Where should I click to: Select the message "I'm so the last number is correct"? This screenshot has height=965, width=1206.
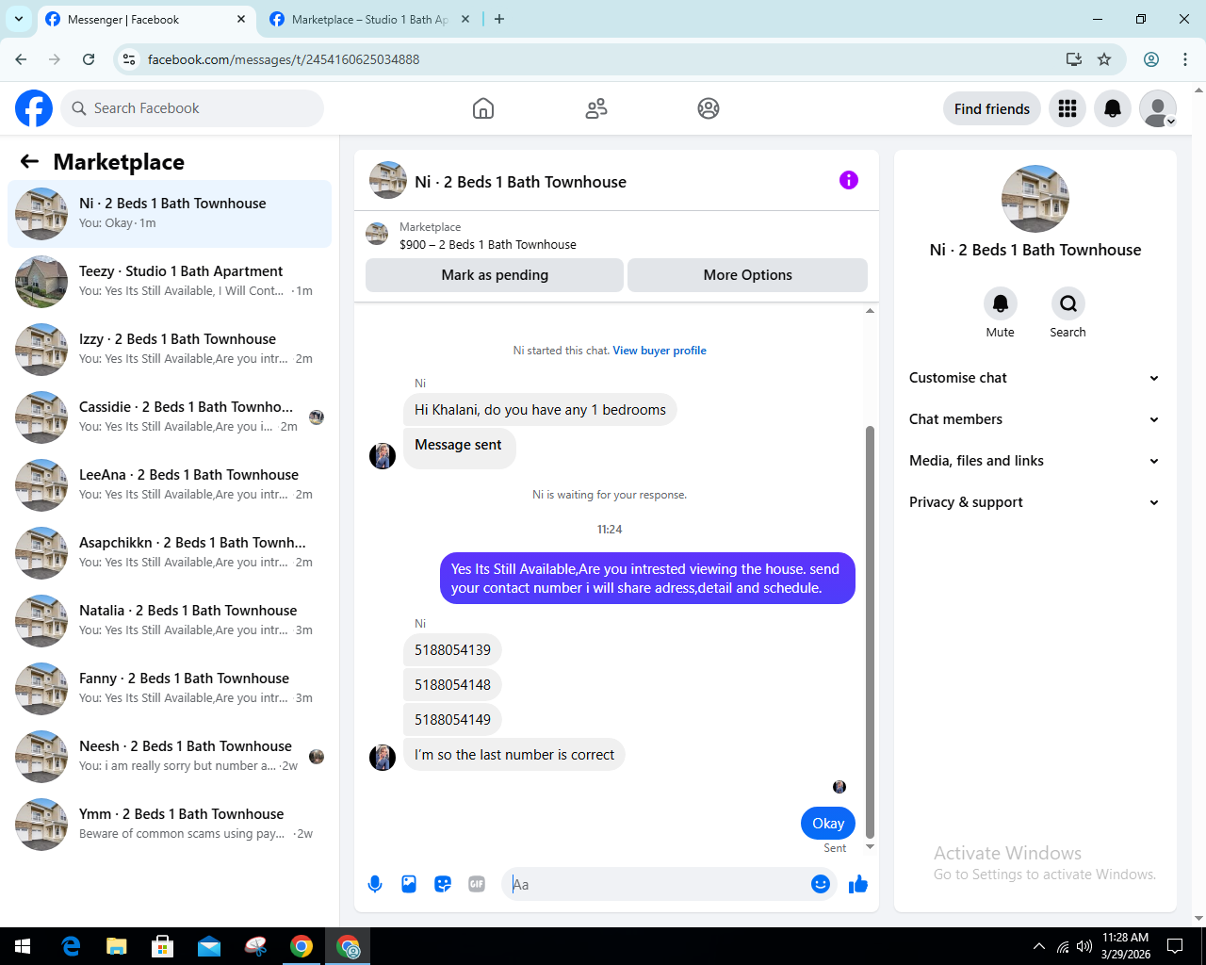click(x=514, y=755)
